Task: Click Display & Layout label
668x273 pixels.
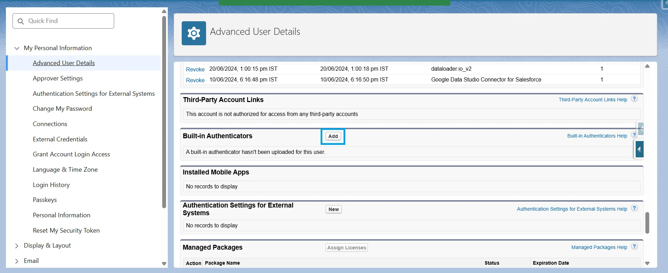Action: [47, 245]
